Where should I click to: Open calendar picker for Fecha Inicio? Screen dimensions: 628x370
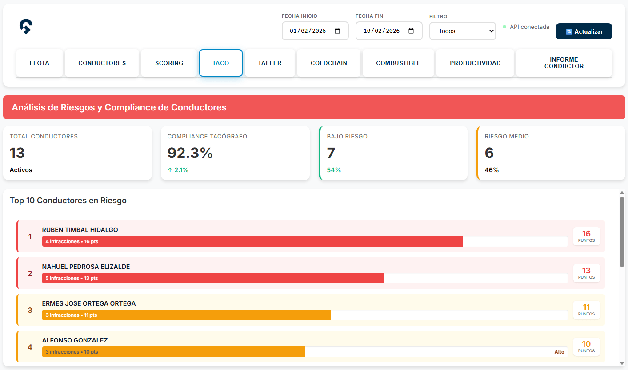[x=337, y=31]
